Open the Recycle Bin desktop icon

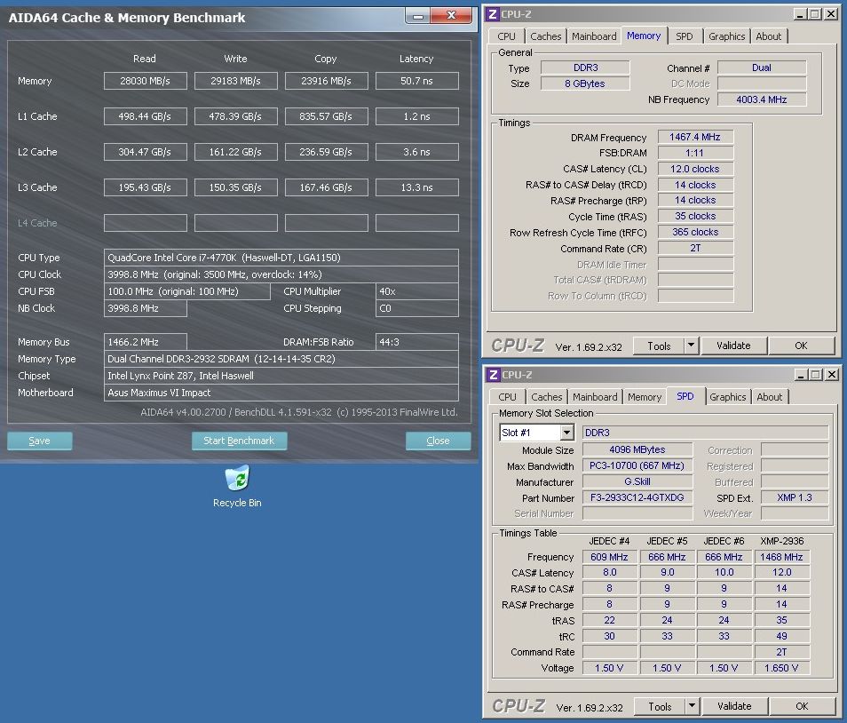(237, 481)
